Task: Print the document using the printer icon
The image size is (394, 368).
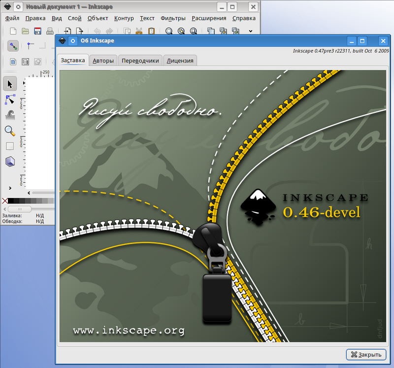Action: [50, 31]
